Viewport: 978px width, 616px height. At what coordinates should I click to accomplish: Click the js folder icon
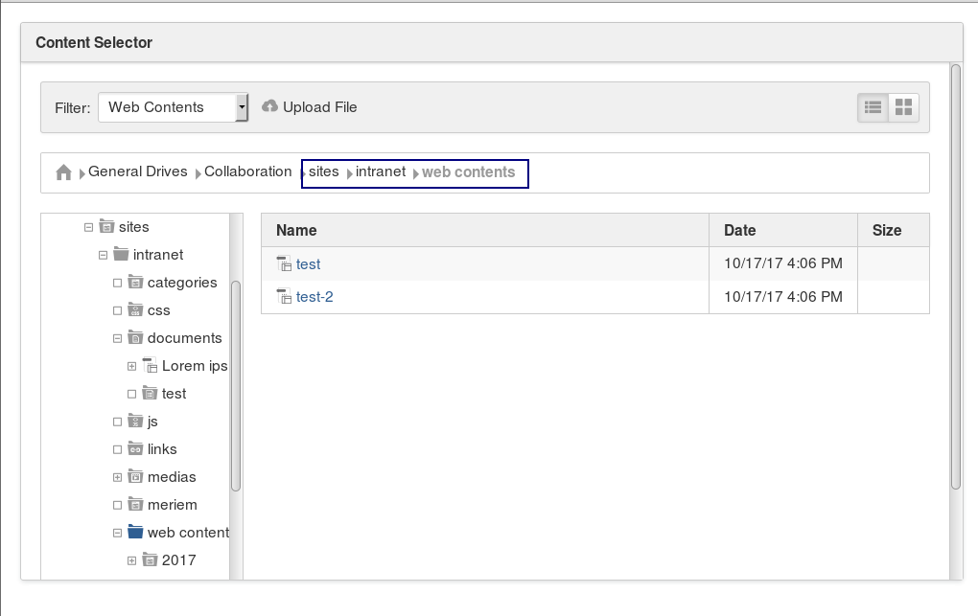coord(135,421)
